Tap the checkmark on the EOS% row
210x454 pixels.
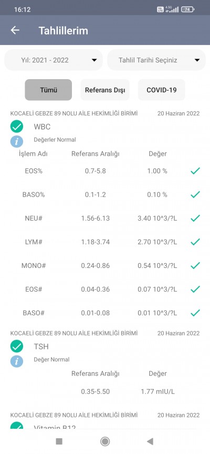coord(195,171)
